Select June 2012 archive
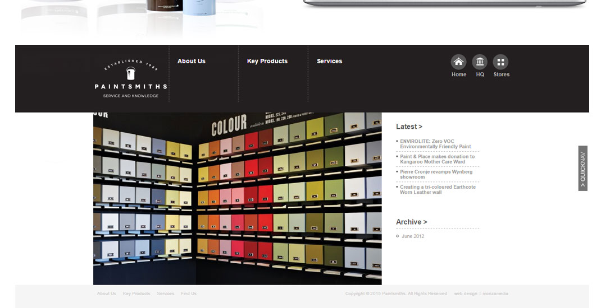This screenshot has height=308, width=601. pyautogui.click(x=413, y=236)
